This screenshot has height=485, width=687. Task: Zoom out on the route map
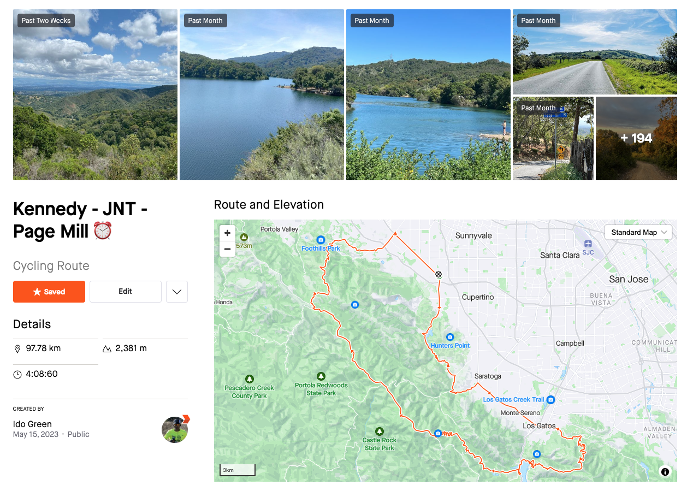pyautogui.click(x=228, y=249)
